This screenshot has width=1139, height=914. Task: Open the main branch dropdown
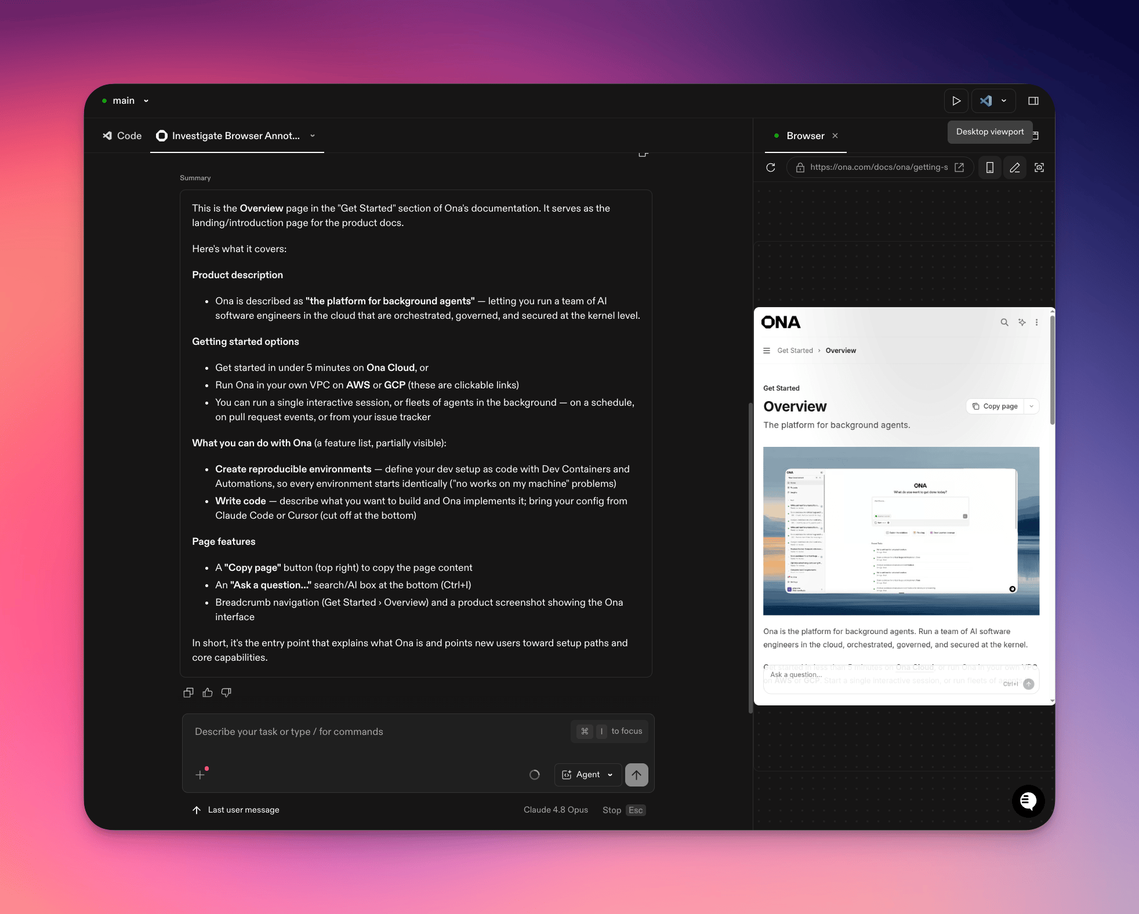126,101
